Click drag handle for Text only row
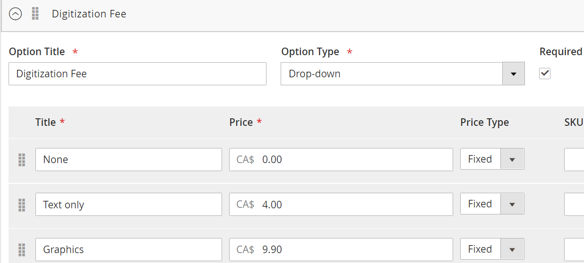 tap(22, 205)
